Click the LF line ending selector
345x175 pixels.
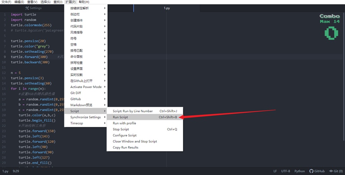[x=275, y=171]
